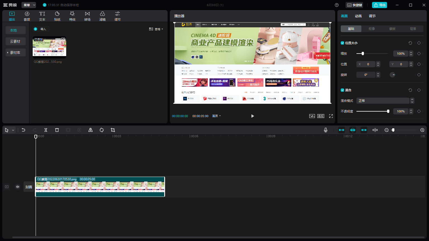Click the 导入 import button
Image resolution: width=429 pixels, height=241 pixels.
point(41,29)
